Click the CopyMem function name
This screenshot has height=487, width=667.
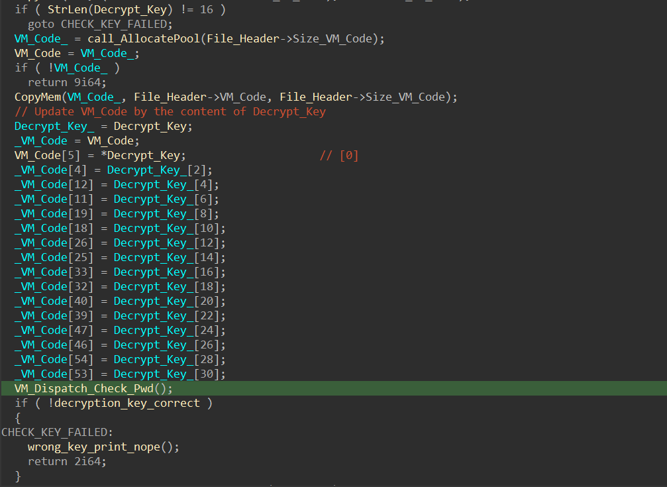pos(37,97)
